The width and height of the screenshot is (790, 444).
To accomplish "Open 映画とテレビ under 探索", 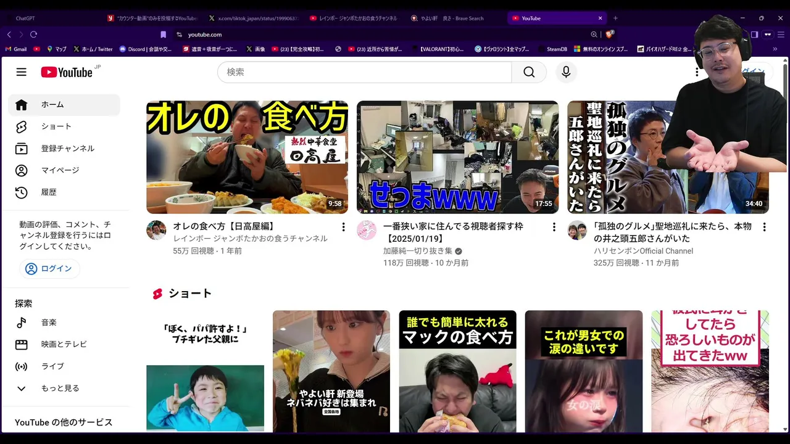I will (64, 344).
